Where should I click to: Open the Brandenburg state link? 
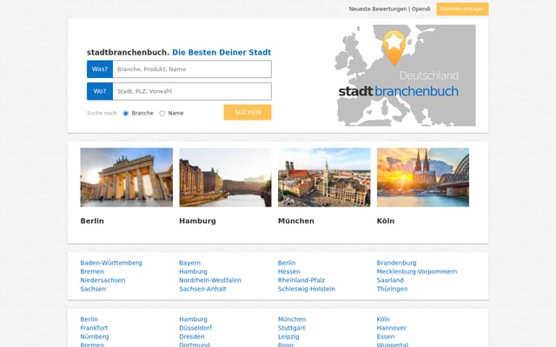click(x=396, y=263)
